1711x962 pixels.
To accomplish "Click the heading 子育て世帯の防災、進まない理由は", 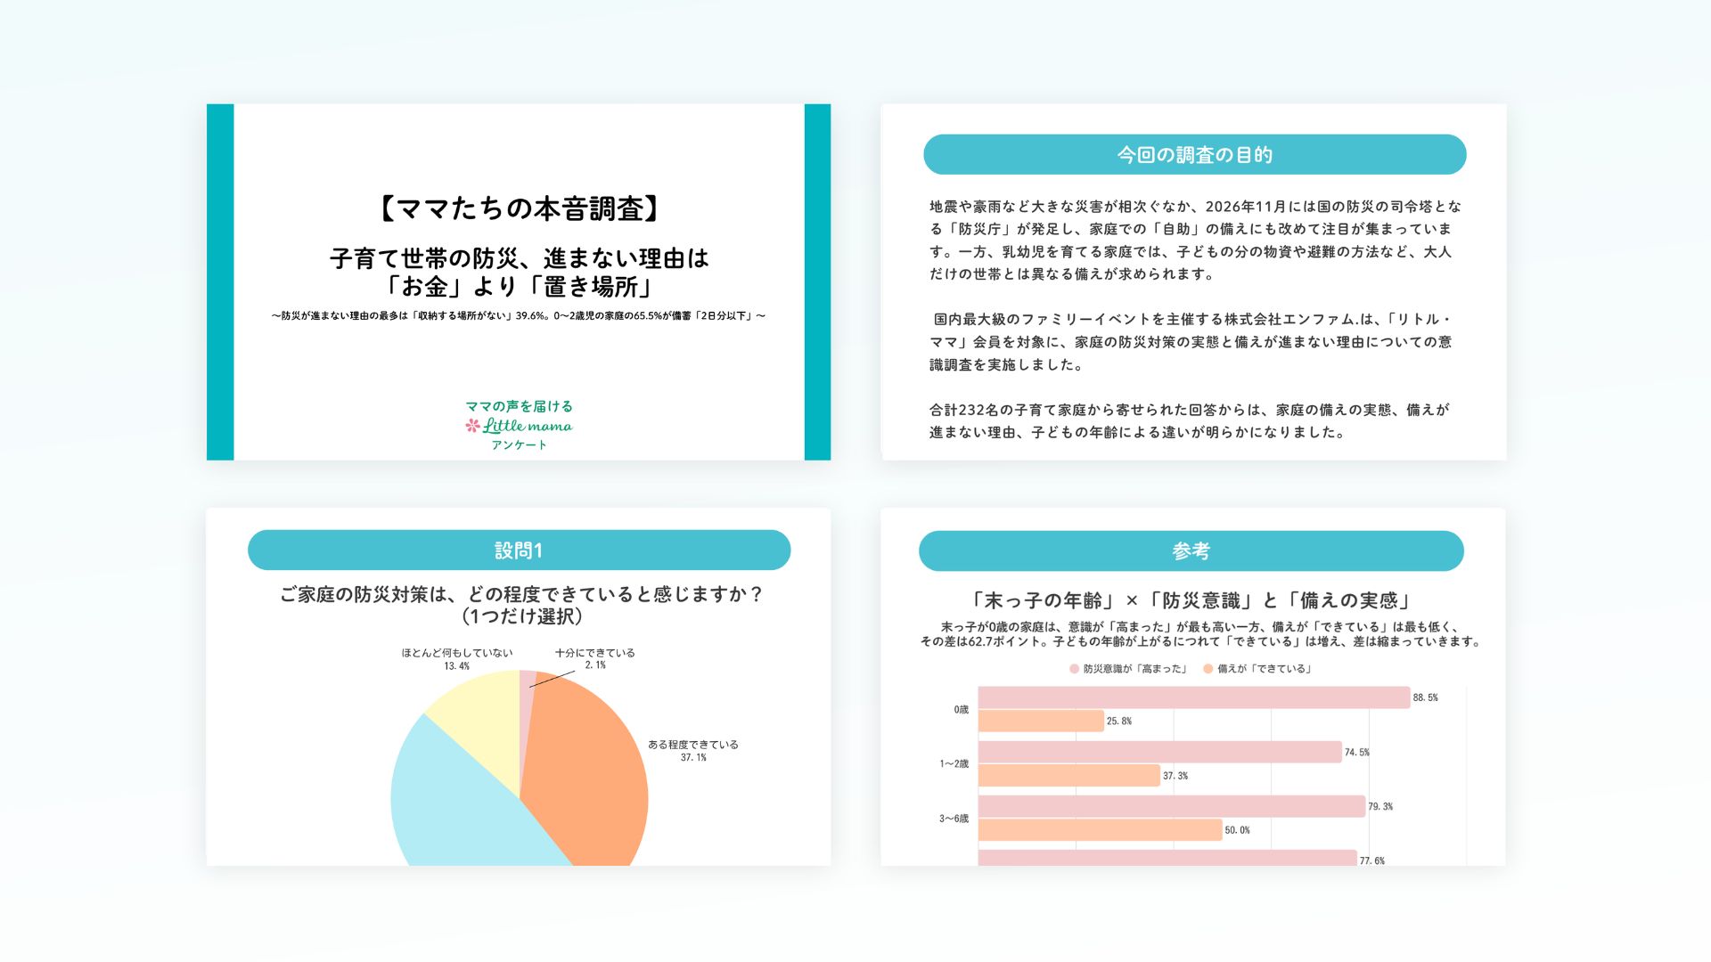I will click(520, 258).
